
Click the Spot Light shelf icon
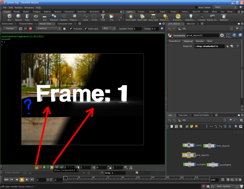coord(142,17)
